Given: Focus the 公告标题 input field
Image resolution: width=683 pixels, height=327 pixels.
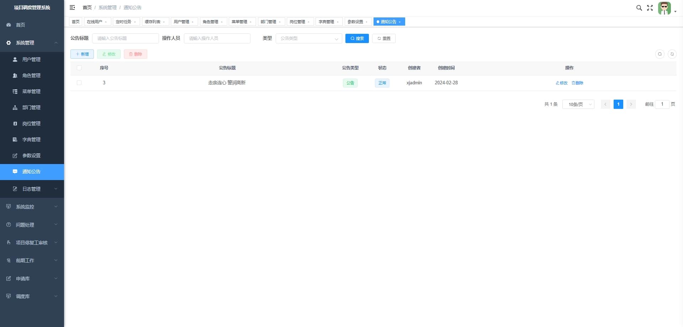Looking at the screenshot, I should 126,38.
